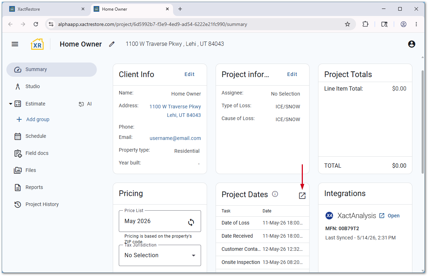Open browser extensions puzzle icon
The height and width of the screenshot is (276, 428).
click(x=365, y=24)
